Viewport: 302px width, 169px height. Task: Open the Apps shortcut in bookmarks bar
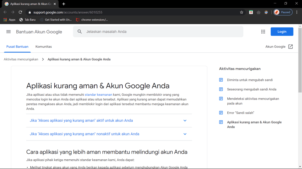point(9,20)
